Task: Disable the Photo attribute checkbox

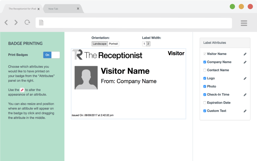Action: coord(205,86)
